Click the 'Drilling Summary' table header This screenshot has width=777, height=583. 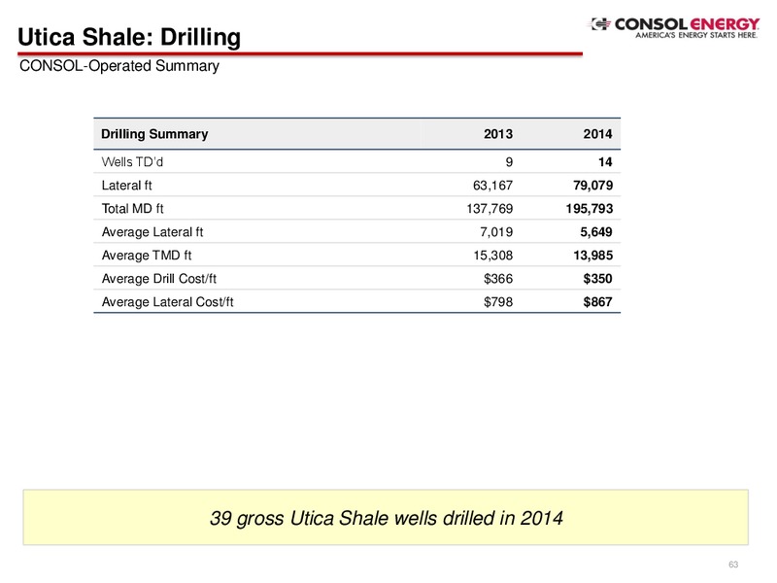pyautogui.click(x=154, y=134)
